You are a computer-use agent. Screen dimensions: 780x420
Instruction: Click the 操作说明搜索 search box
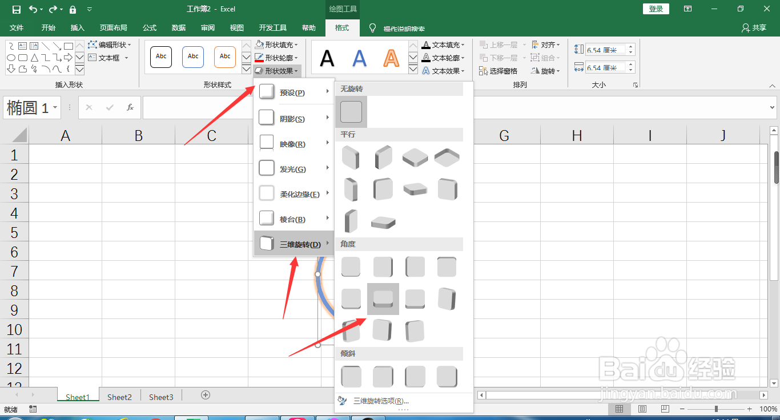point(404,28)
